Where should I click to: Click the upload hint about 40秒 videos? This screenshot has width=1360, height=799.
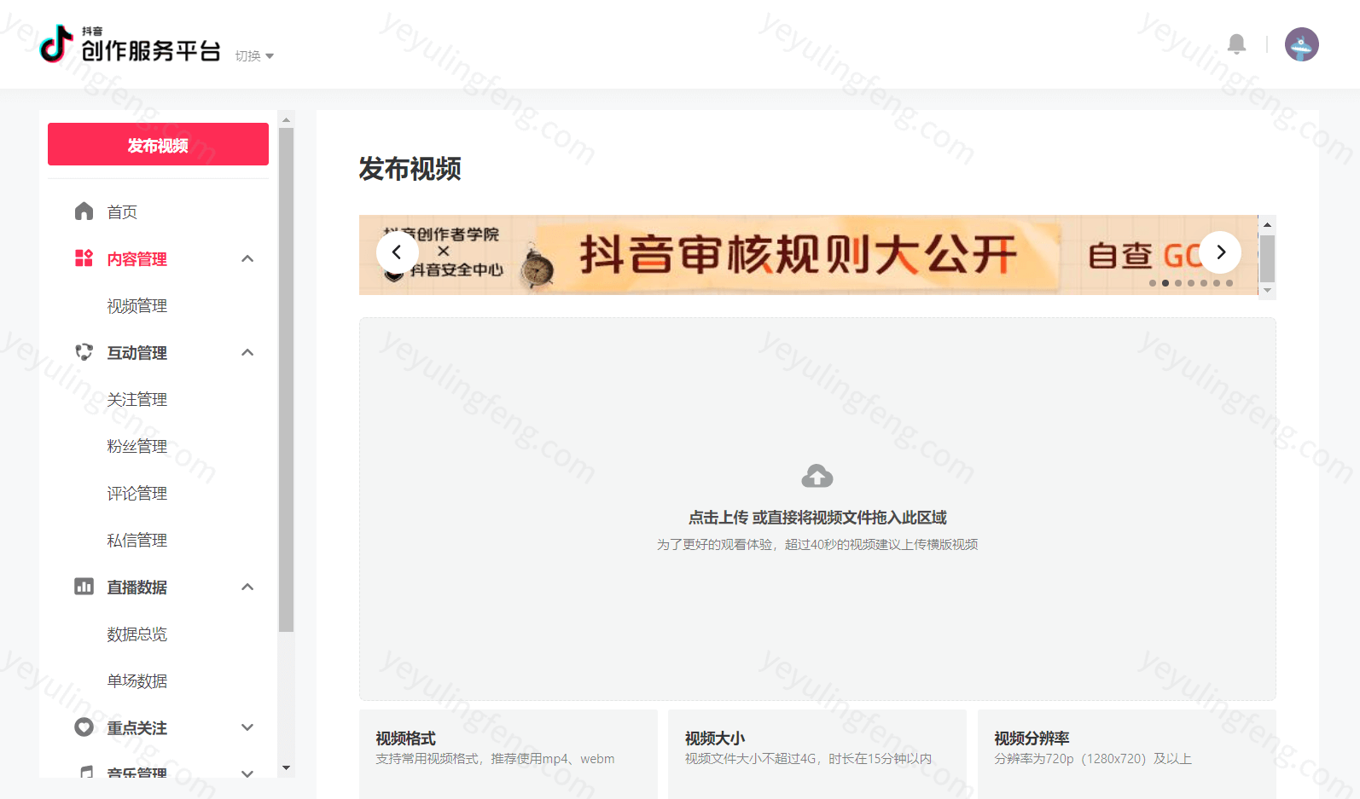[x=817, y=544]
